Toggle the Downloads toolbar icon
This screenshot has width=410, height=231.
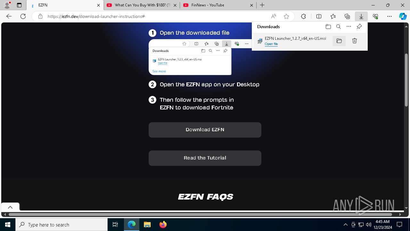361,16
